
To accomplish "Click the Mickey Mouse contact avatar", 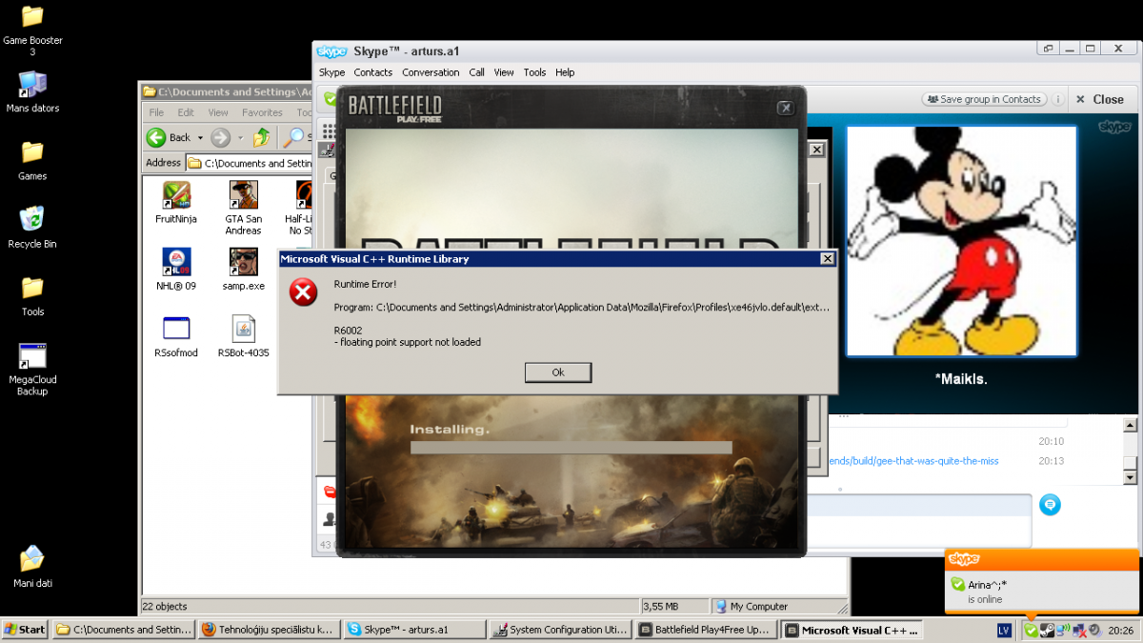I will [961, 241].
